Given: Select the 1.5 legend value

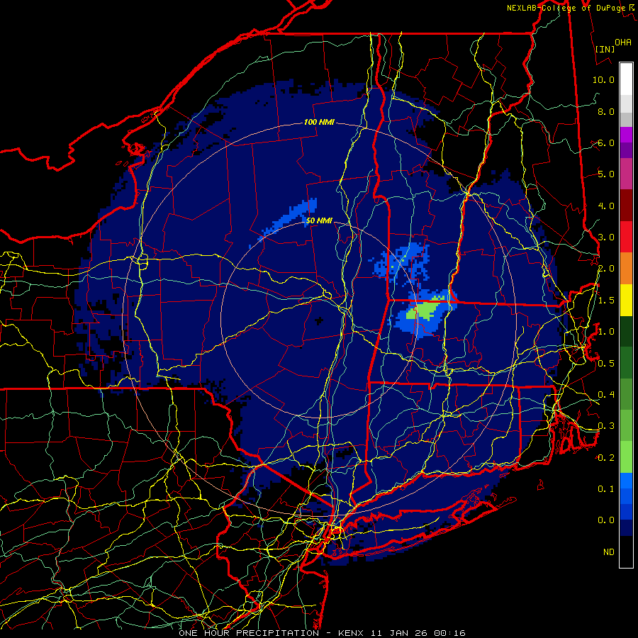Looking at the screenshot, I should point(606,301).
